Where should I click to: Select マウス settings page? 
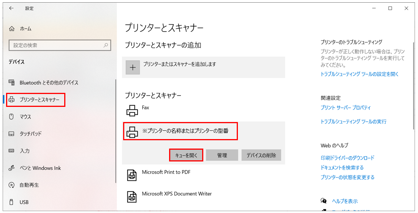pyautogui.click(x=25, y=117)
